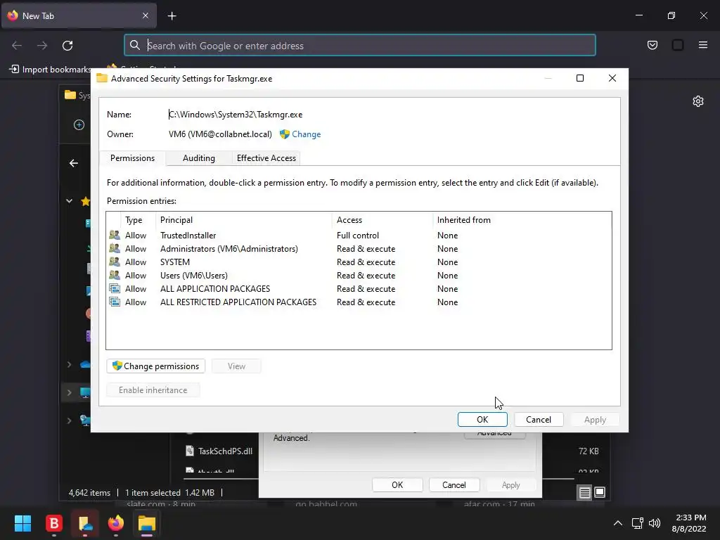Select the TaskSchdPS.dll file
Viewport: 720px width, 540px height.
pyautogui.click(x=219, y=451)
